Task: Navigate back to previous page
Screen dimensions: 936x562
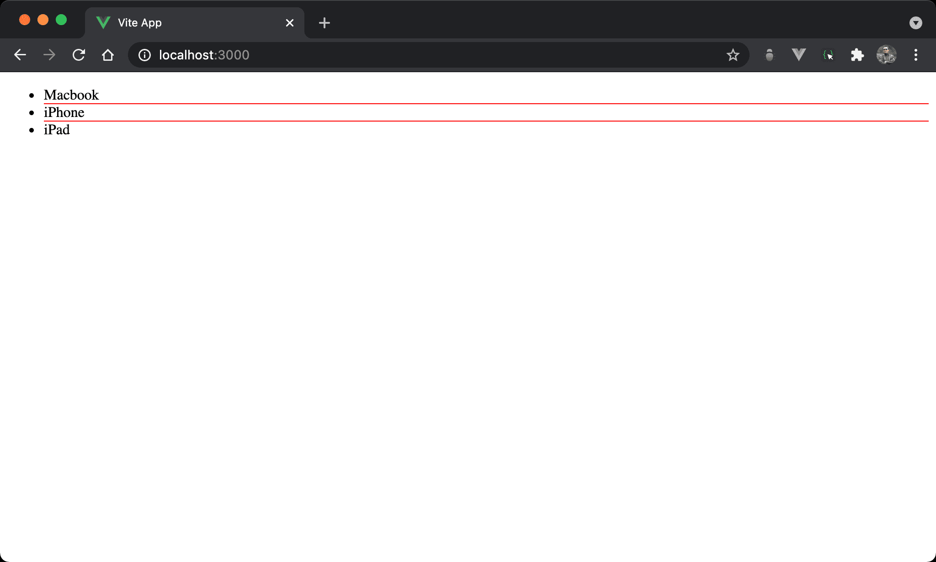Action: pyautogui.click(x=20, y=55)
